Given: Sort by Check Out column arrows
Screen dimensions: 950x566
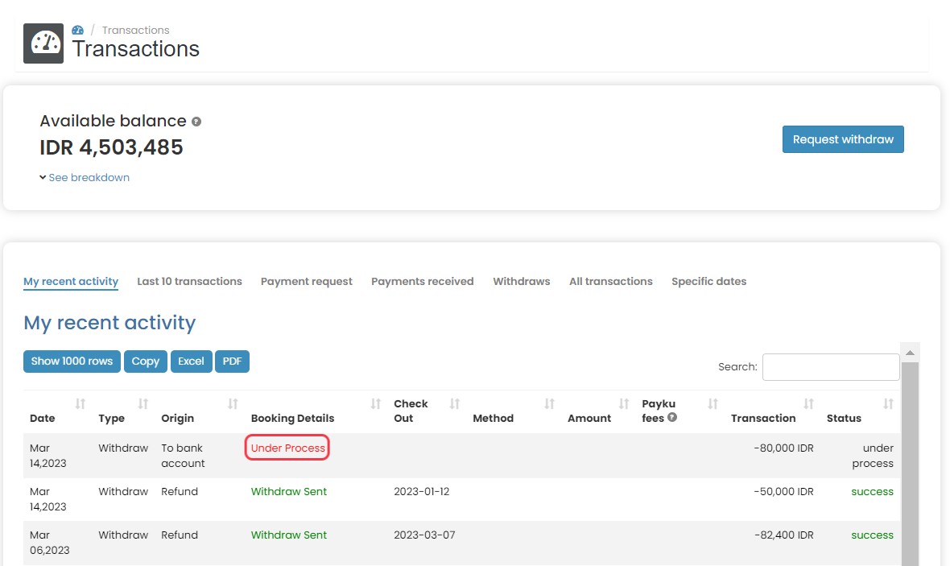Looking at the screenshot, I should [x=454, y=404].
